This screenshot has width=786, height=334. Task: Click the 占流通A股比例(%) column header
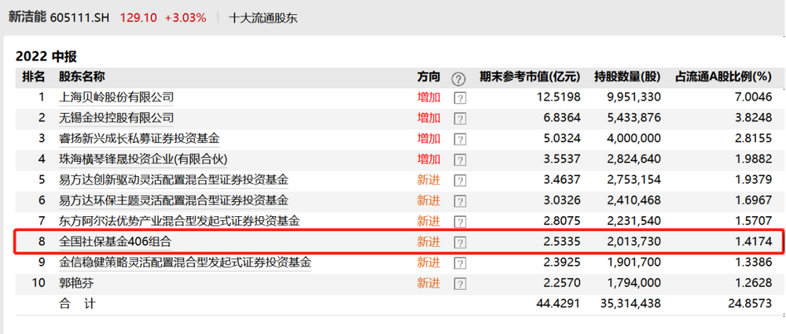(x=724, y=77)
